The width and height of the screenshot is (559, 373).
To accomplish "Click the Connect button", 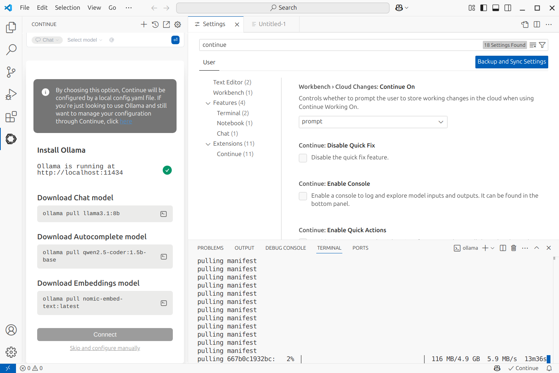I will pos(105,334).
